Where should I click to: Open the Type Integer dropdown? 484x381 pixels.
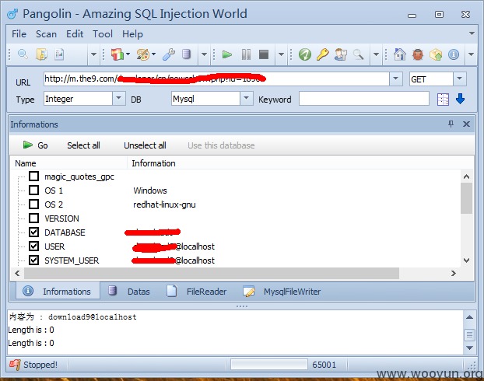(x=119, y=99)
